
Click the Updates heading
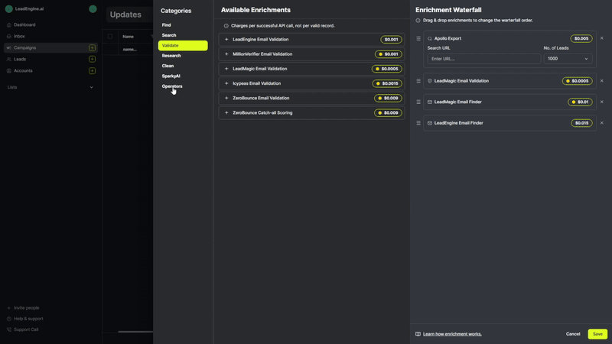click(125, 15)
